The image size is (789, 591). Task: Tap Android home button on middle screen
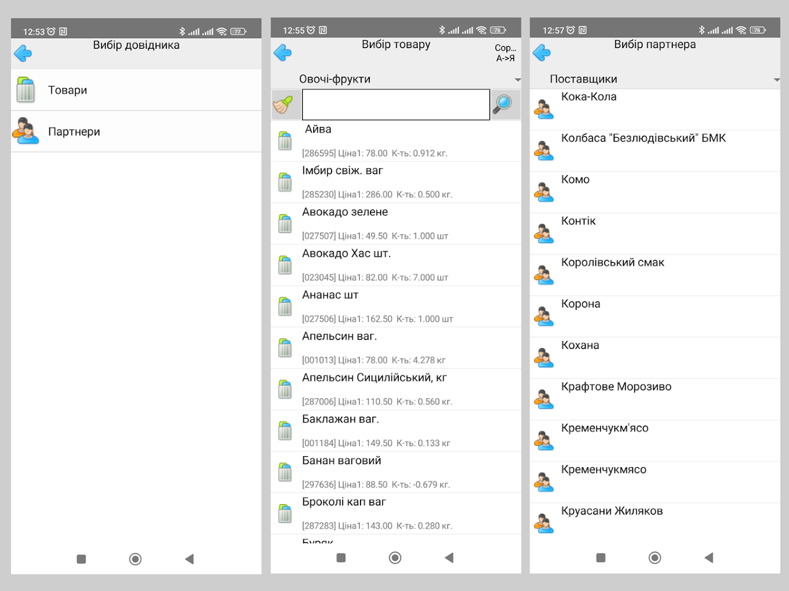click(x=395, y=558)
